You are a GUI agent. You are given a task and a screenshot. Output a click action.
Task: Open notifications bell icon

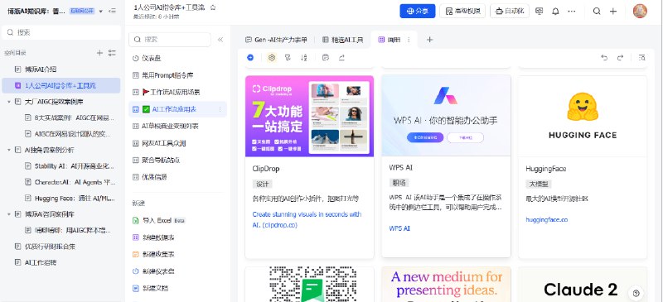pyautogui.click(x=555, y=12)
